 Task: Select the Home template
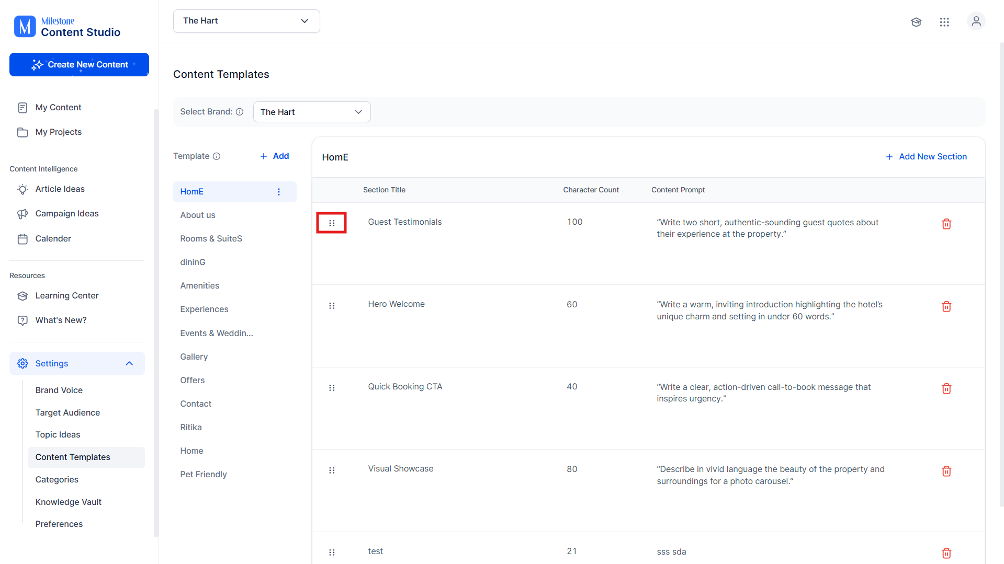coord(191,451)
